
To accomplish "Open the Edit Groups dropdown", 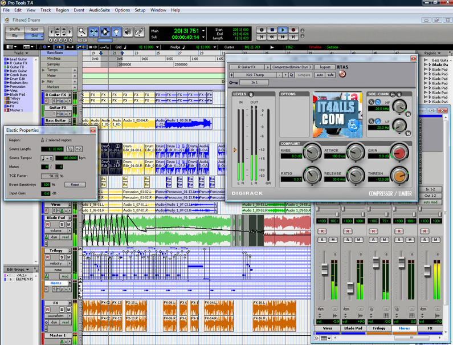I will coord(18,270).
